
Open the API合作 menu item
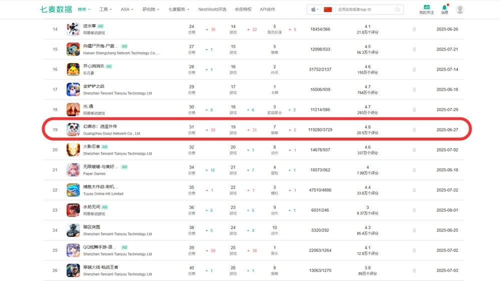pos(267,9)
